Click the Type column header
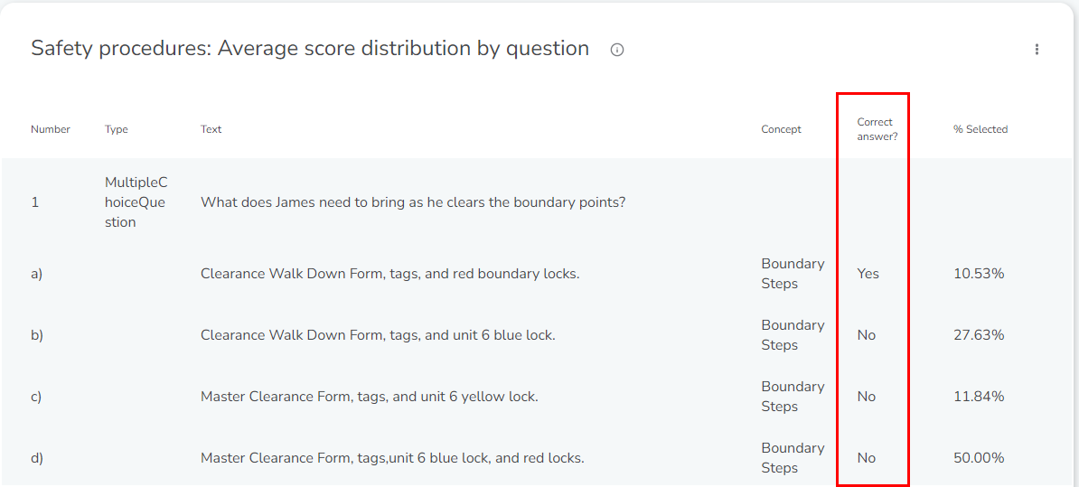This screenshot has height=487, width=1079. point(117,129)
